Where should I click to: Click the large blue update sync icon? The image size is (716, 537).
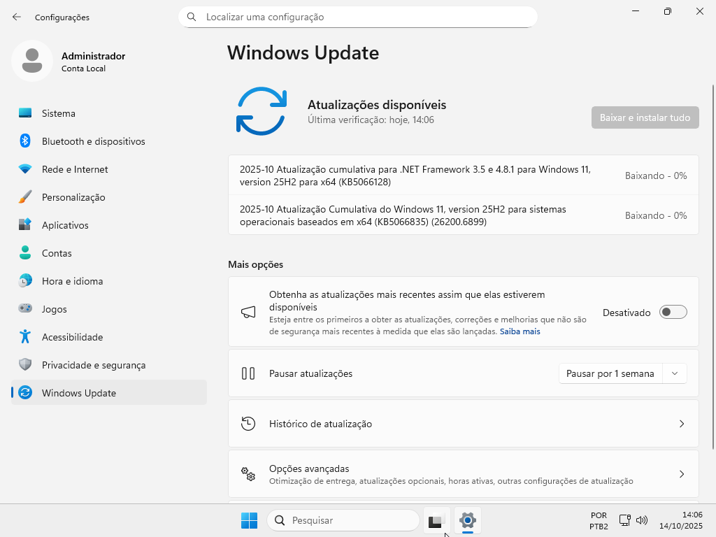pyautogui.click(x=262, y=111)
